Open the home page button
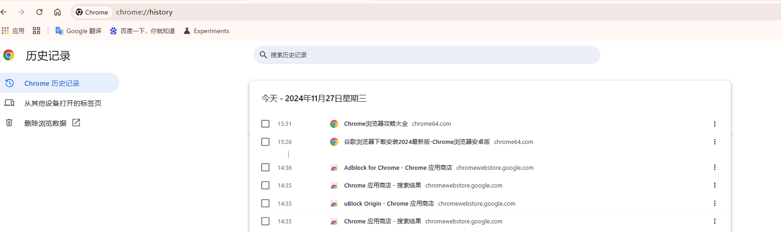This screenshot has height=232, width=781. (x=57, y=12)
